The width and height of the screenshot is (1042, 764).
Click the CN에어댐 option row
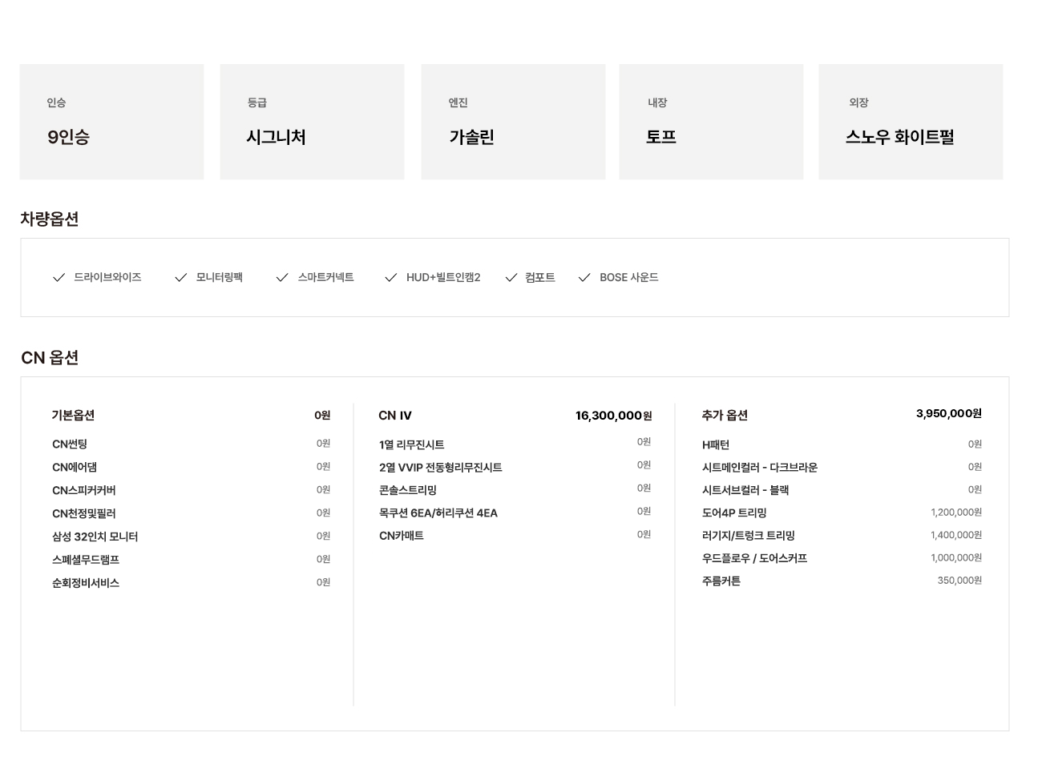(191, 468)
